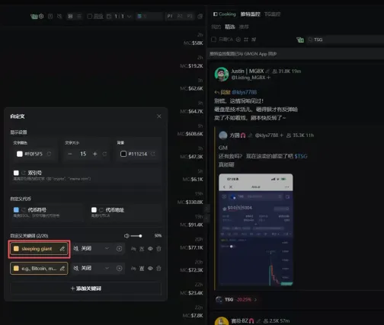Toggle visibility eye in 'e.g., Bitcoin' row
Viewport: 384px width, 325px height.
coord(150,268)
